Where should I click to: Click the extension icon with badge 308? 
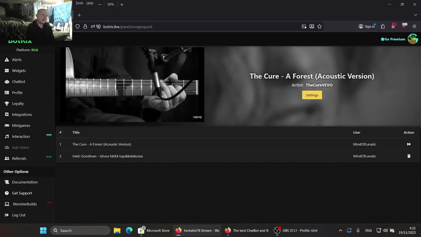coord(404,26)
